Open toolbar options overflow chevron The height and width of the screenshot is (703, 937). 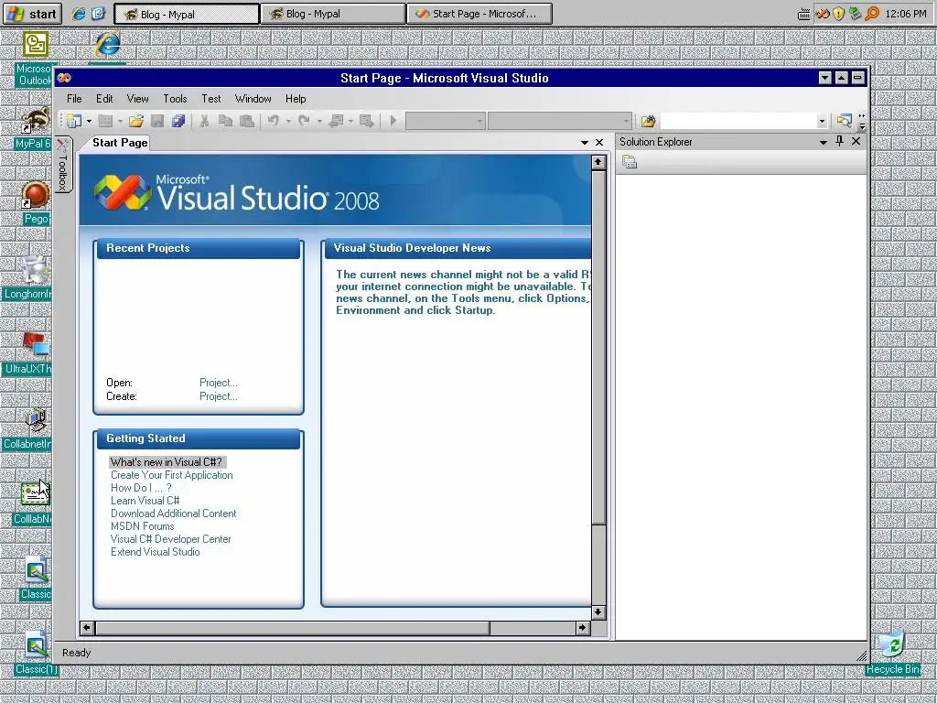(862, 122)
